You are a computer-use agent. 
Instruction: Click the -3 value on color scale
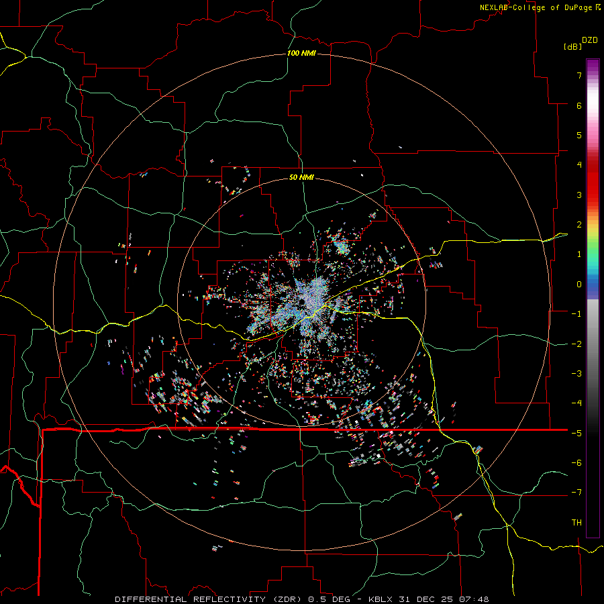coord(576,374)
